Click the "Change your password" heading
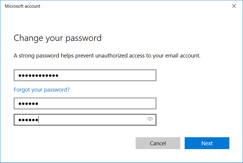 point(58,38)
